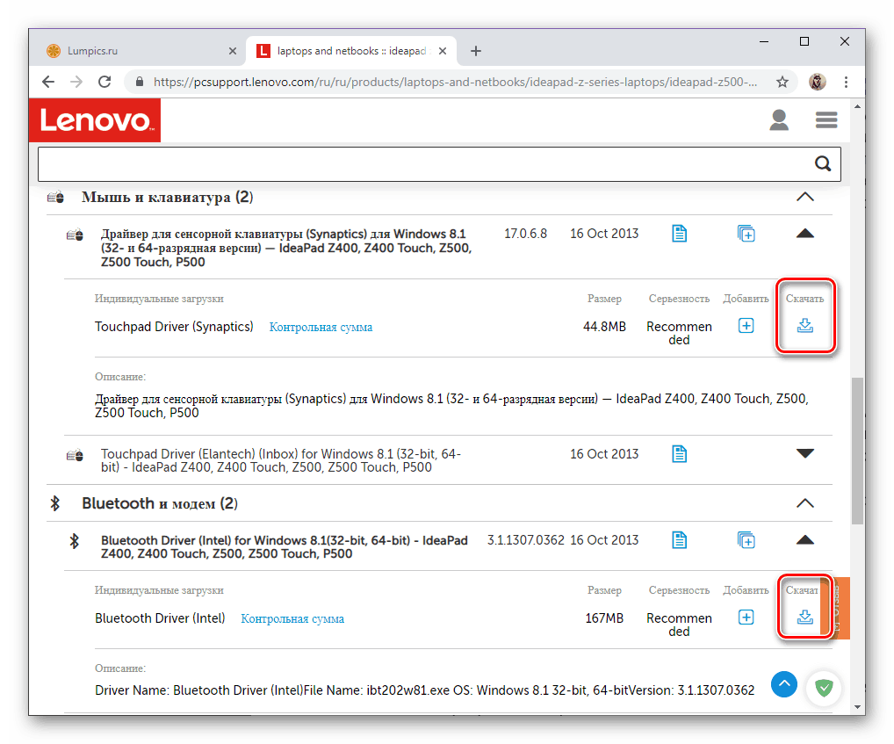Click the Lenovo logo
Viewport: 894px width, 744px height.
94,119
